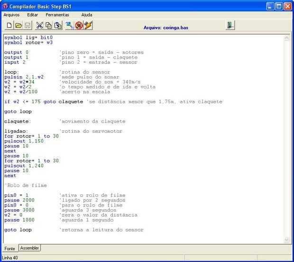Click the comment 'Rolo de filme'
Viewport: 294px width, 262px height.
[x=26, y=185]
